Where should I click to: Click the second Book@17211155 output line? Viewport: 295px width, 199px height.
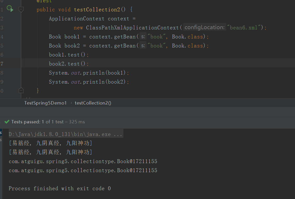pyautogui.click(x=83, y=170)
